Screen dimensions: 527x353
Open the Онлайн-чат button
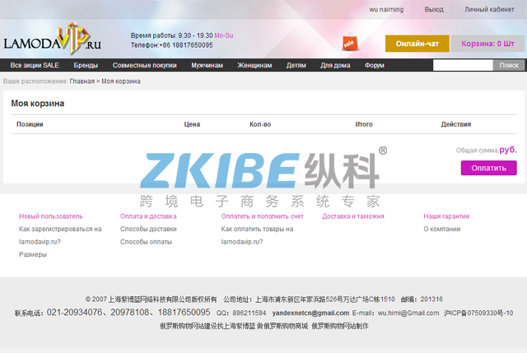point(417,44)
